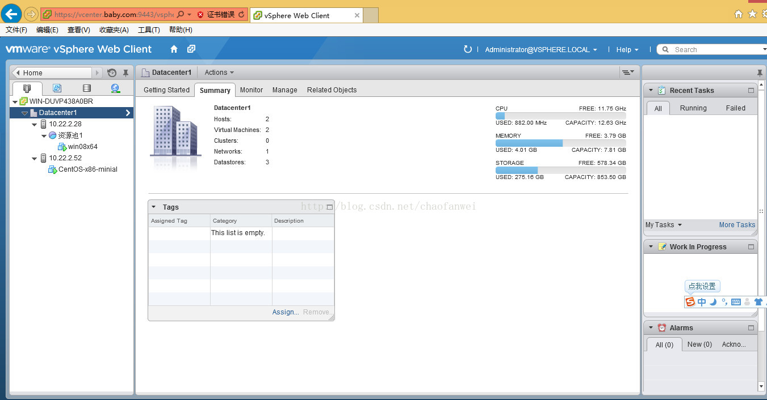Viewport: 767px width, 400px height.
Task: Show Failed tasks tab
Action: pyautogui.click(x=736, y=108)
